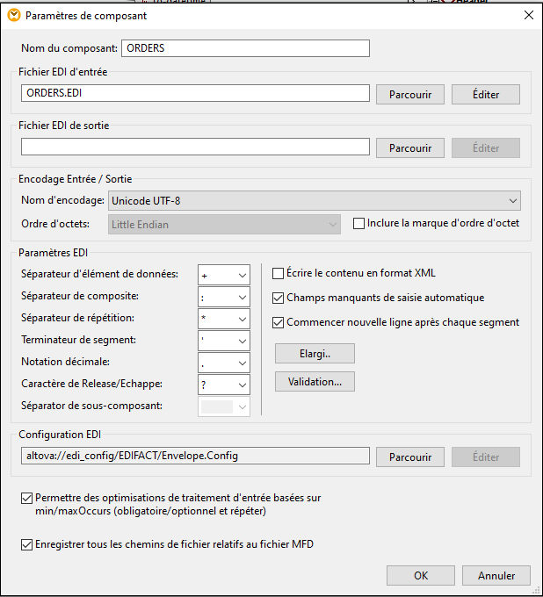The height and width of the screenshot is (597, 543).
Task: Browse for the input EDI file
Action: pyautogui.click(x=409, y=94)
